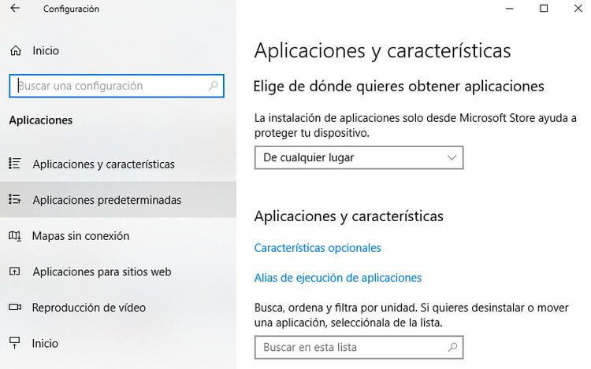
Task: Click the Aplicaciones sidebar heading
Action: tap(41, 120)
